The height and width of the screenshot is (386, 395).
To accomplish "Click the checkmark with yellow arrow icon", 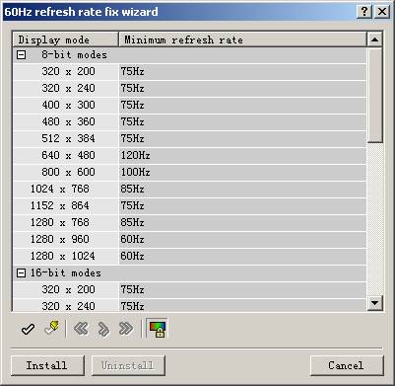I will (x=51, y=328).
